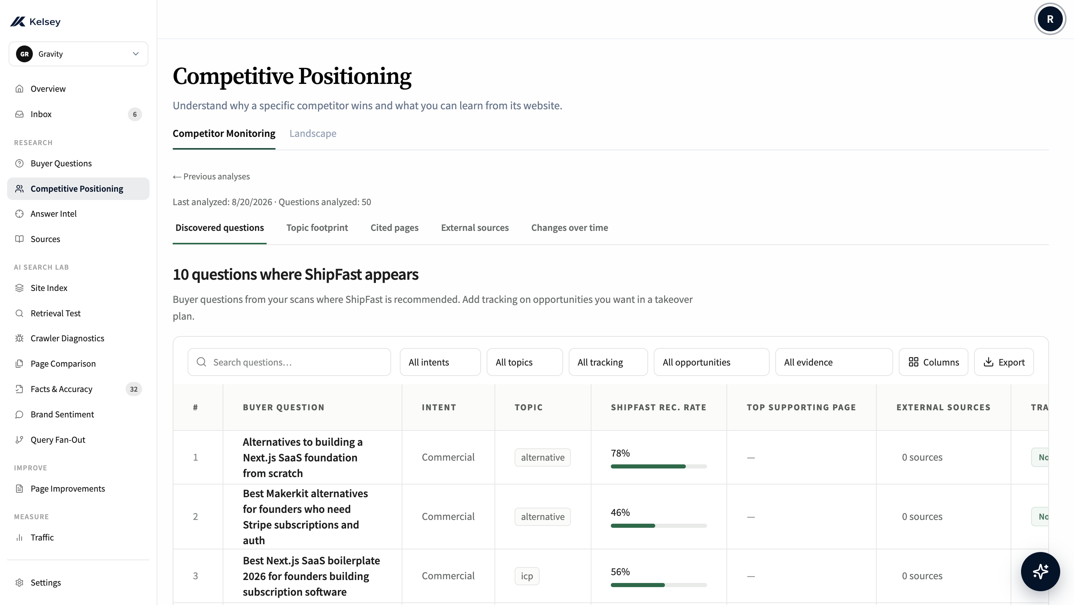1074x605 pixels.
Task: Open the Sources page
Action: [78, 239]
